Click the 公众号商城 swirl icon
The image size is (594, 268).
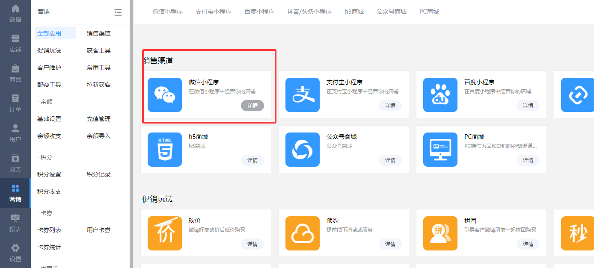(x=303, y=150)
